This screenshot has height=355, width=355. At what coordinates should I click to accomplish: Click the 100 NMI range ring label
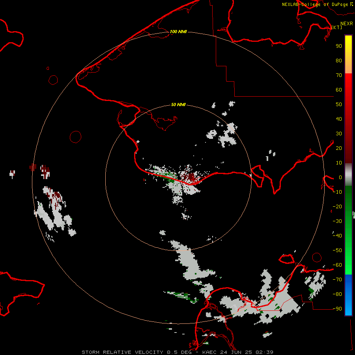[x=178, y=32]
